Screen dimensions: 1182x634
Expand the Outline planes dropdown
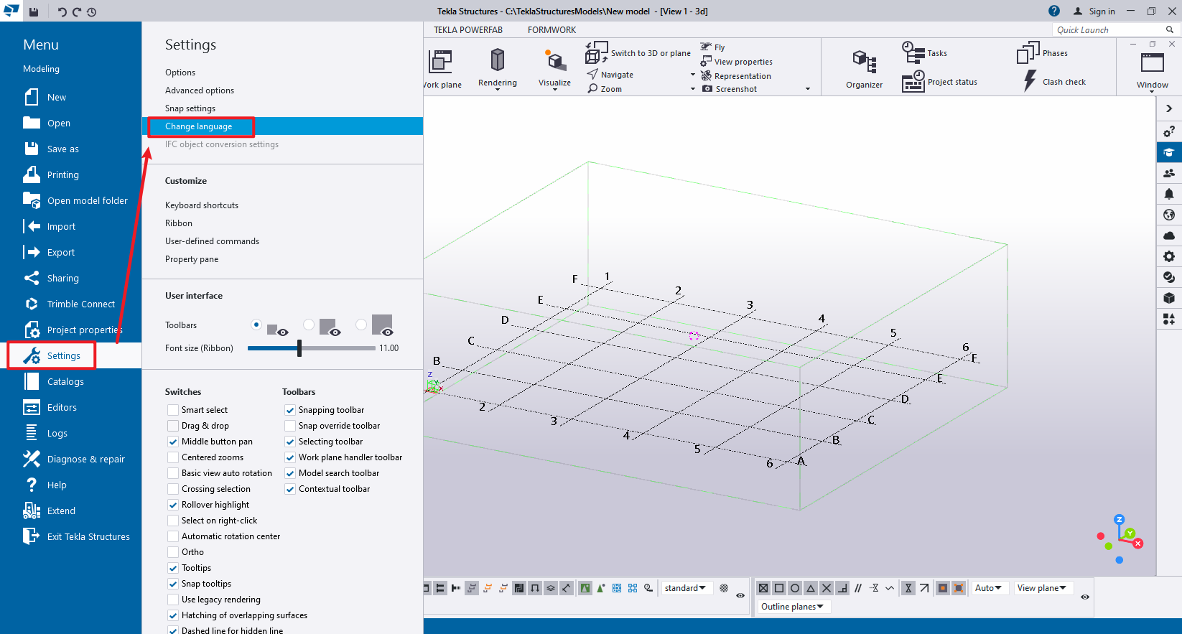(x=792, y=607)
